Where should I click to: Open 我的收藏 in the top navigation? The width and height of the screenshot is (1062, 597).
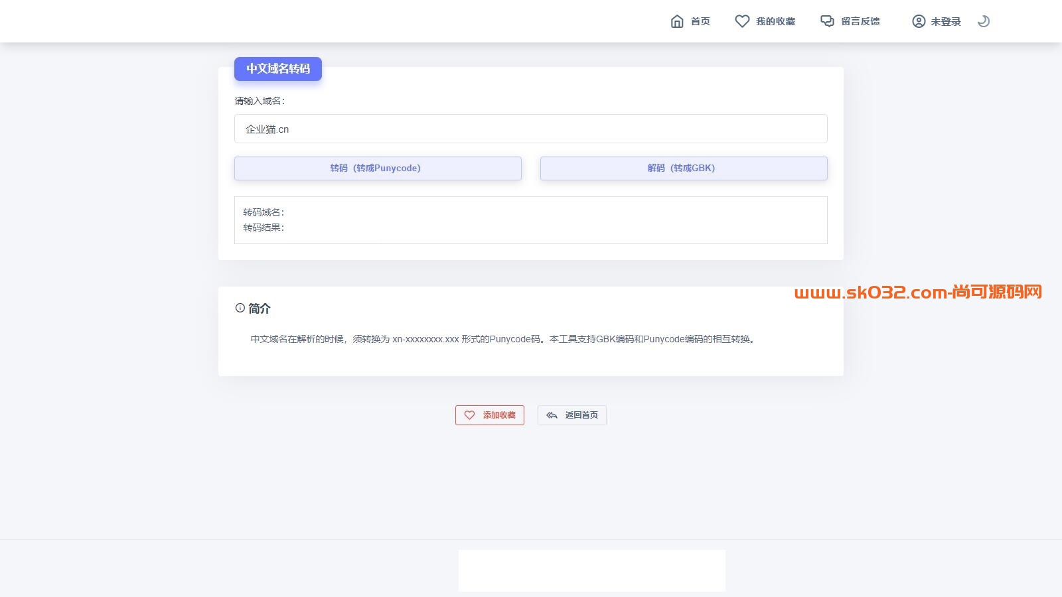(x=775, y=21)
